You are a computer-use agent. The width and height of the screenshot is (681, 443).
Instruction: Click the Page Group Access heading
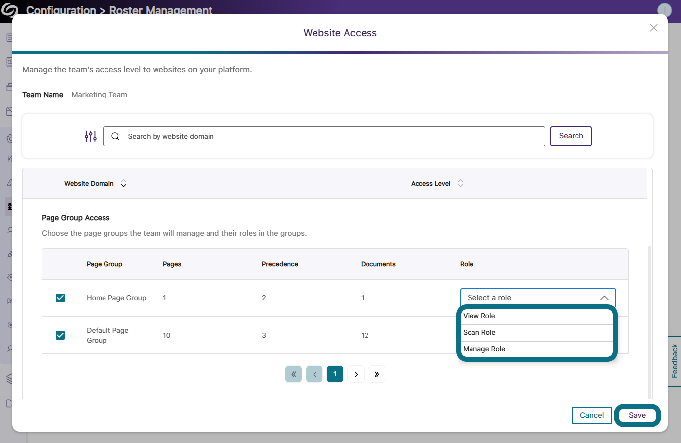click(x=76, y=218)
